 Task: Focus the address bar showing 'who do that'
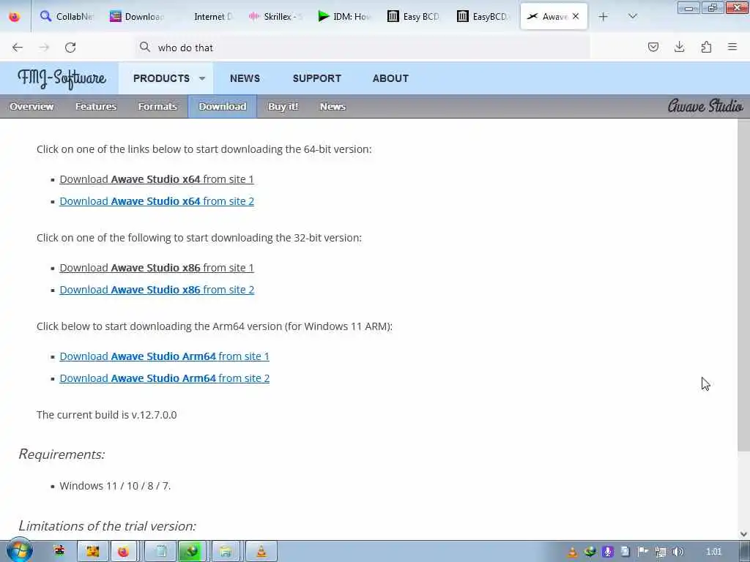tap(362, 48)
